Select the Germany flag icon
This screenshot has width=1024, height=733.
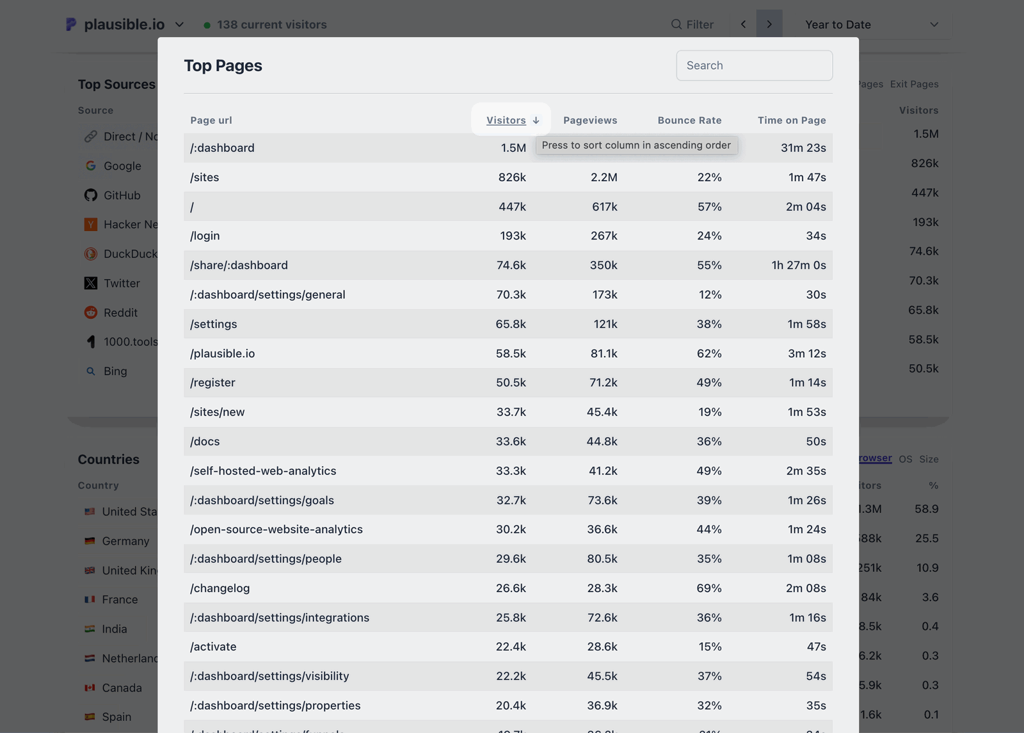click(x=89, y=541)
